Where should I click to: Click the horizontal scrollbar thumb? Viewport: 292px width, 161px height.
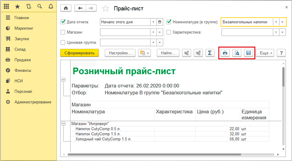click(x=154, y=154)
